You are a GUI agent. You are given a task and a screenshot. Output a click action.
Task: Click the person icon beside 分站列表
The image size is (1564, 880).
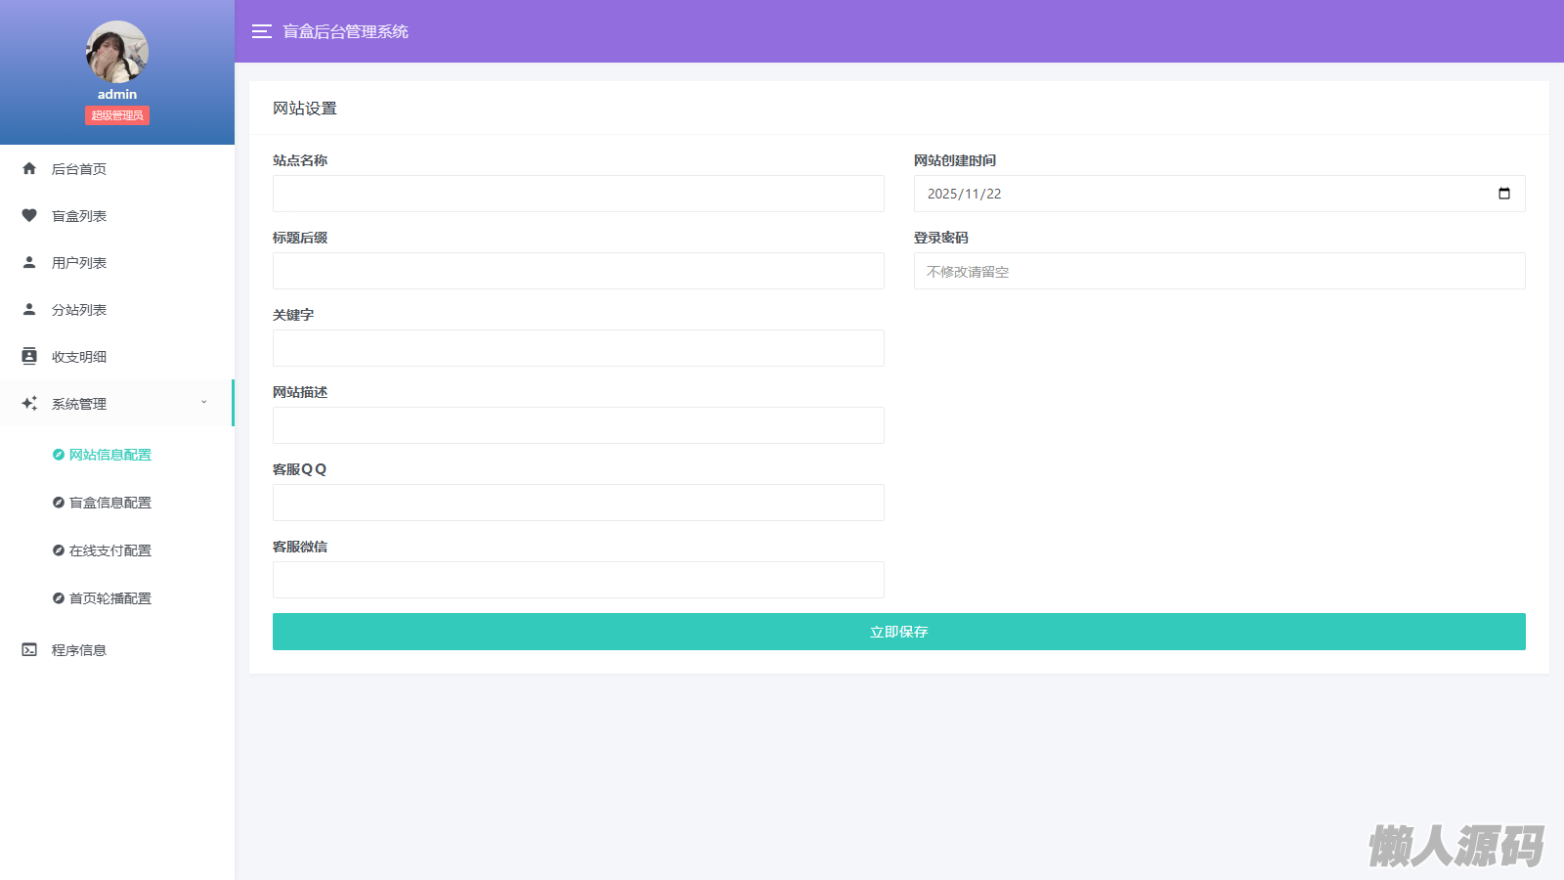pyautogui.click(x=29, y=309)
